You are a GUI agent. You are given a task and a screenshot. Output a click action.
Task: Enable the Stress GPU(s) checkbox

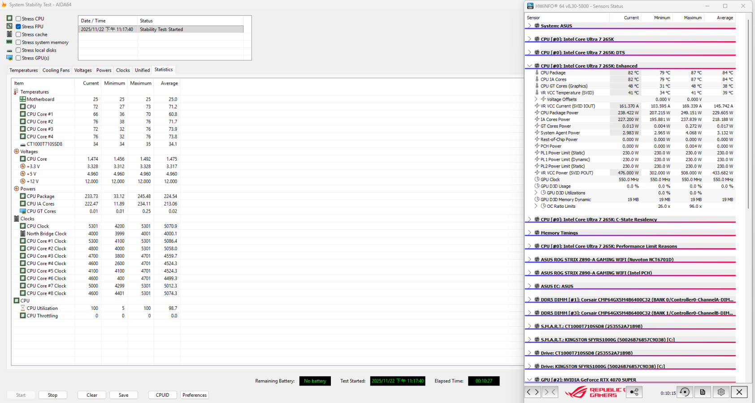[18, 58]
